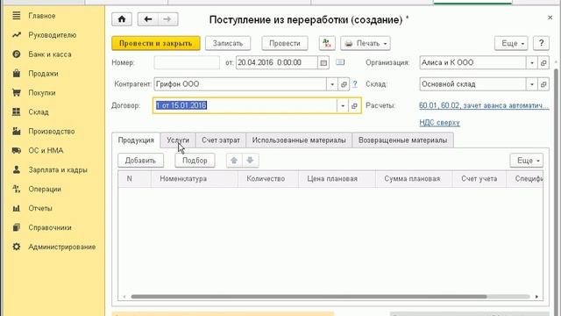The image size is (561, 316).
Task: Close the document form with X
Action: pyautogui.click(x=550, y=18)
